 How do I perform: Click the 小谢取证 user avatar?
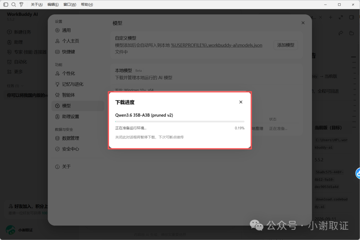tap(10, 230)
